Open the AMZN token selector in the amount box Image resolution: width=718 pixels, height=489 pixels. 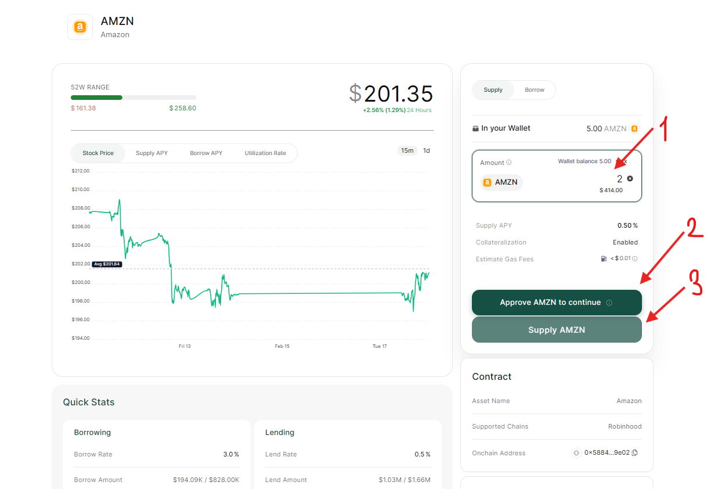point(501,182)
